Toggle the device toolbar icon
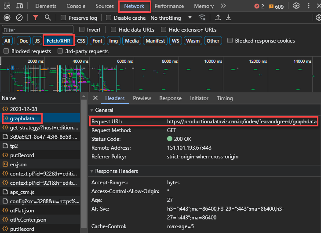This screenshot has height=233, width=321. tap(20, 6)
